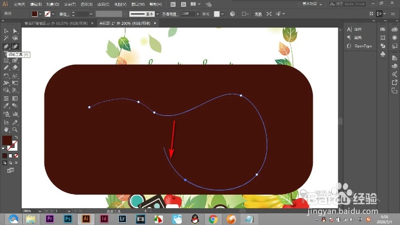
Task: Open the 文件(F) menu
Action: point(19,4)
